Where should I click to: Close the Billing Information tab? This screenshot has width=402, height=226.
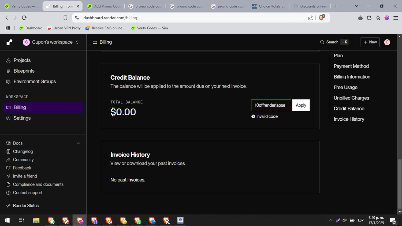pos(78,6)
